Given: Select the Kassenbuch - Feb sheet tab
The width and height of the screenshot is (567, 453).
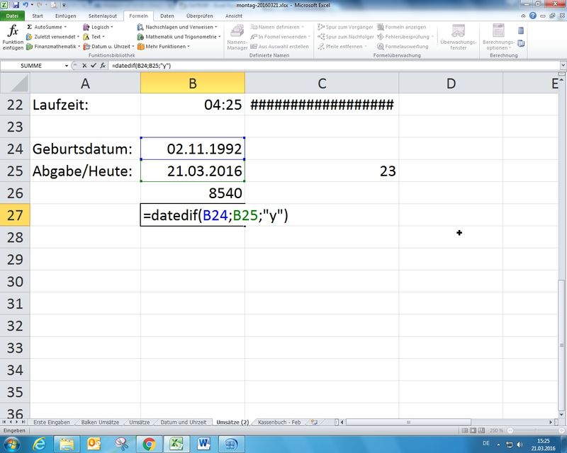Looking at the screenshot, I should (x=279, y=422).
